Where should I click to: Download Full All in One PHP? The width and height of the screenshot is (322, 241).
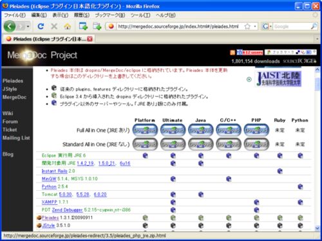[256, 130]
